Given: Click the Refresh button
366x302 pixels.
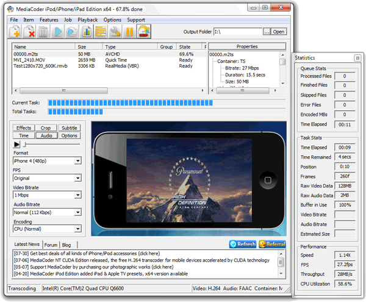Looking at the screenshot, I should [243, 244].
